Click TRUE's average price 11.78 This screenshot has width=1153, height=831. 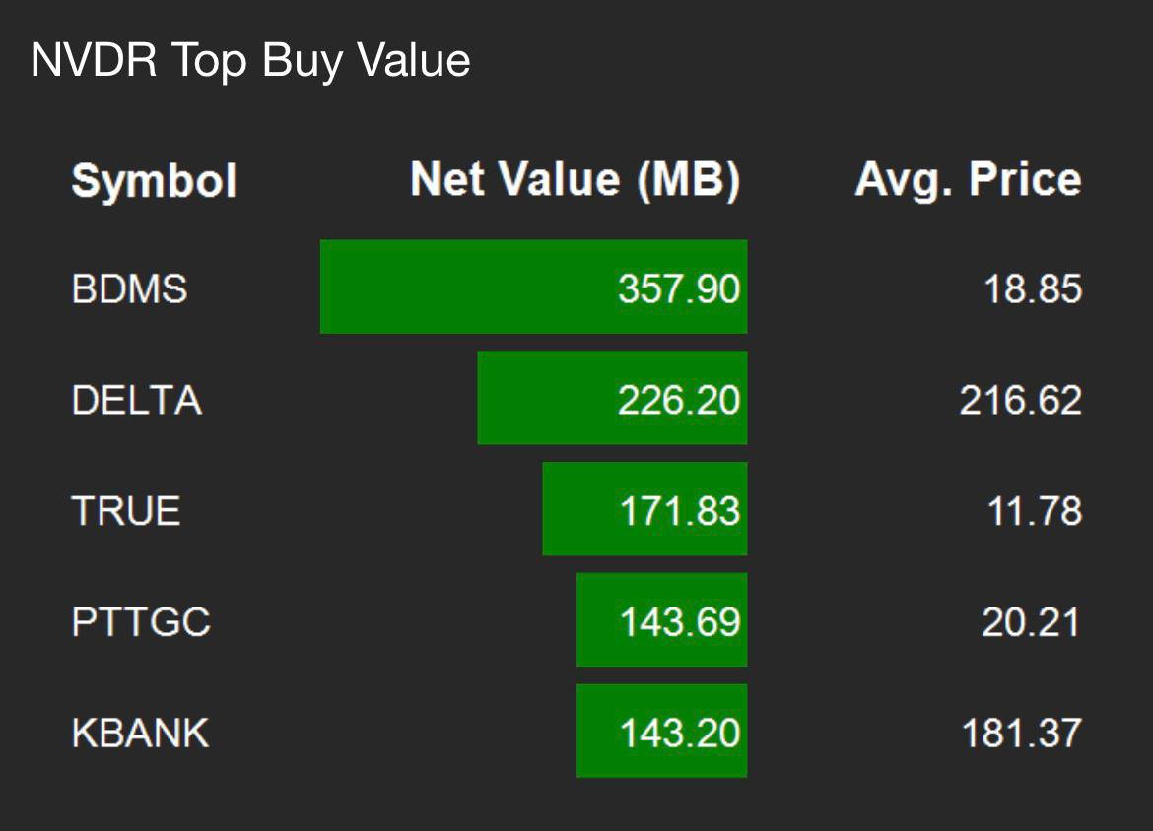tap(1034, 512)
